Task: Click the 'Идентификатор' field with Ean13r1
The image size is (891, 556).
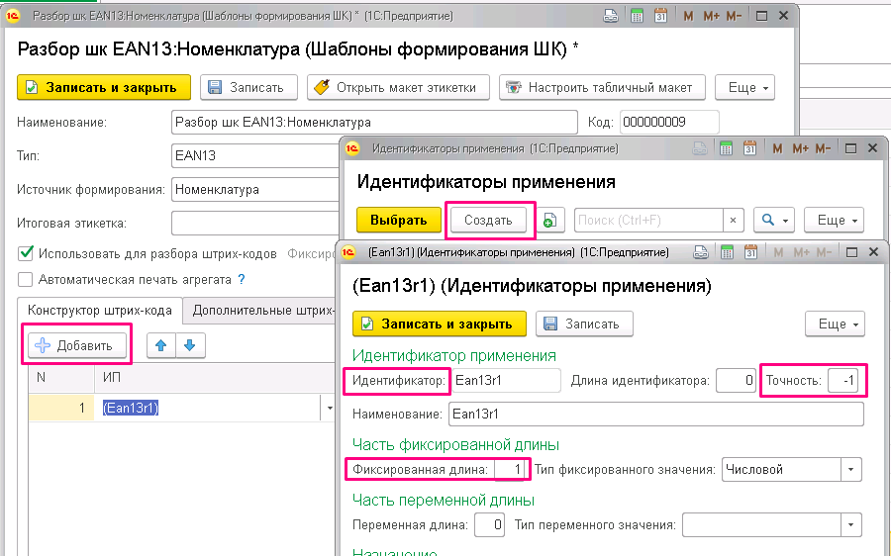Action: 506,381
